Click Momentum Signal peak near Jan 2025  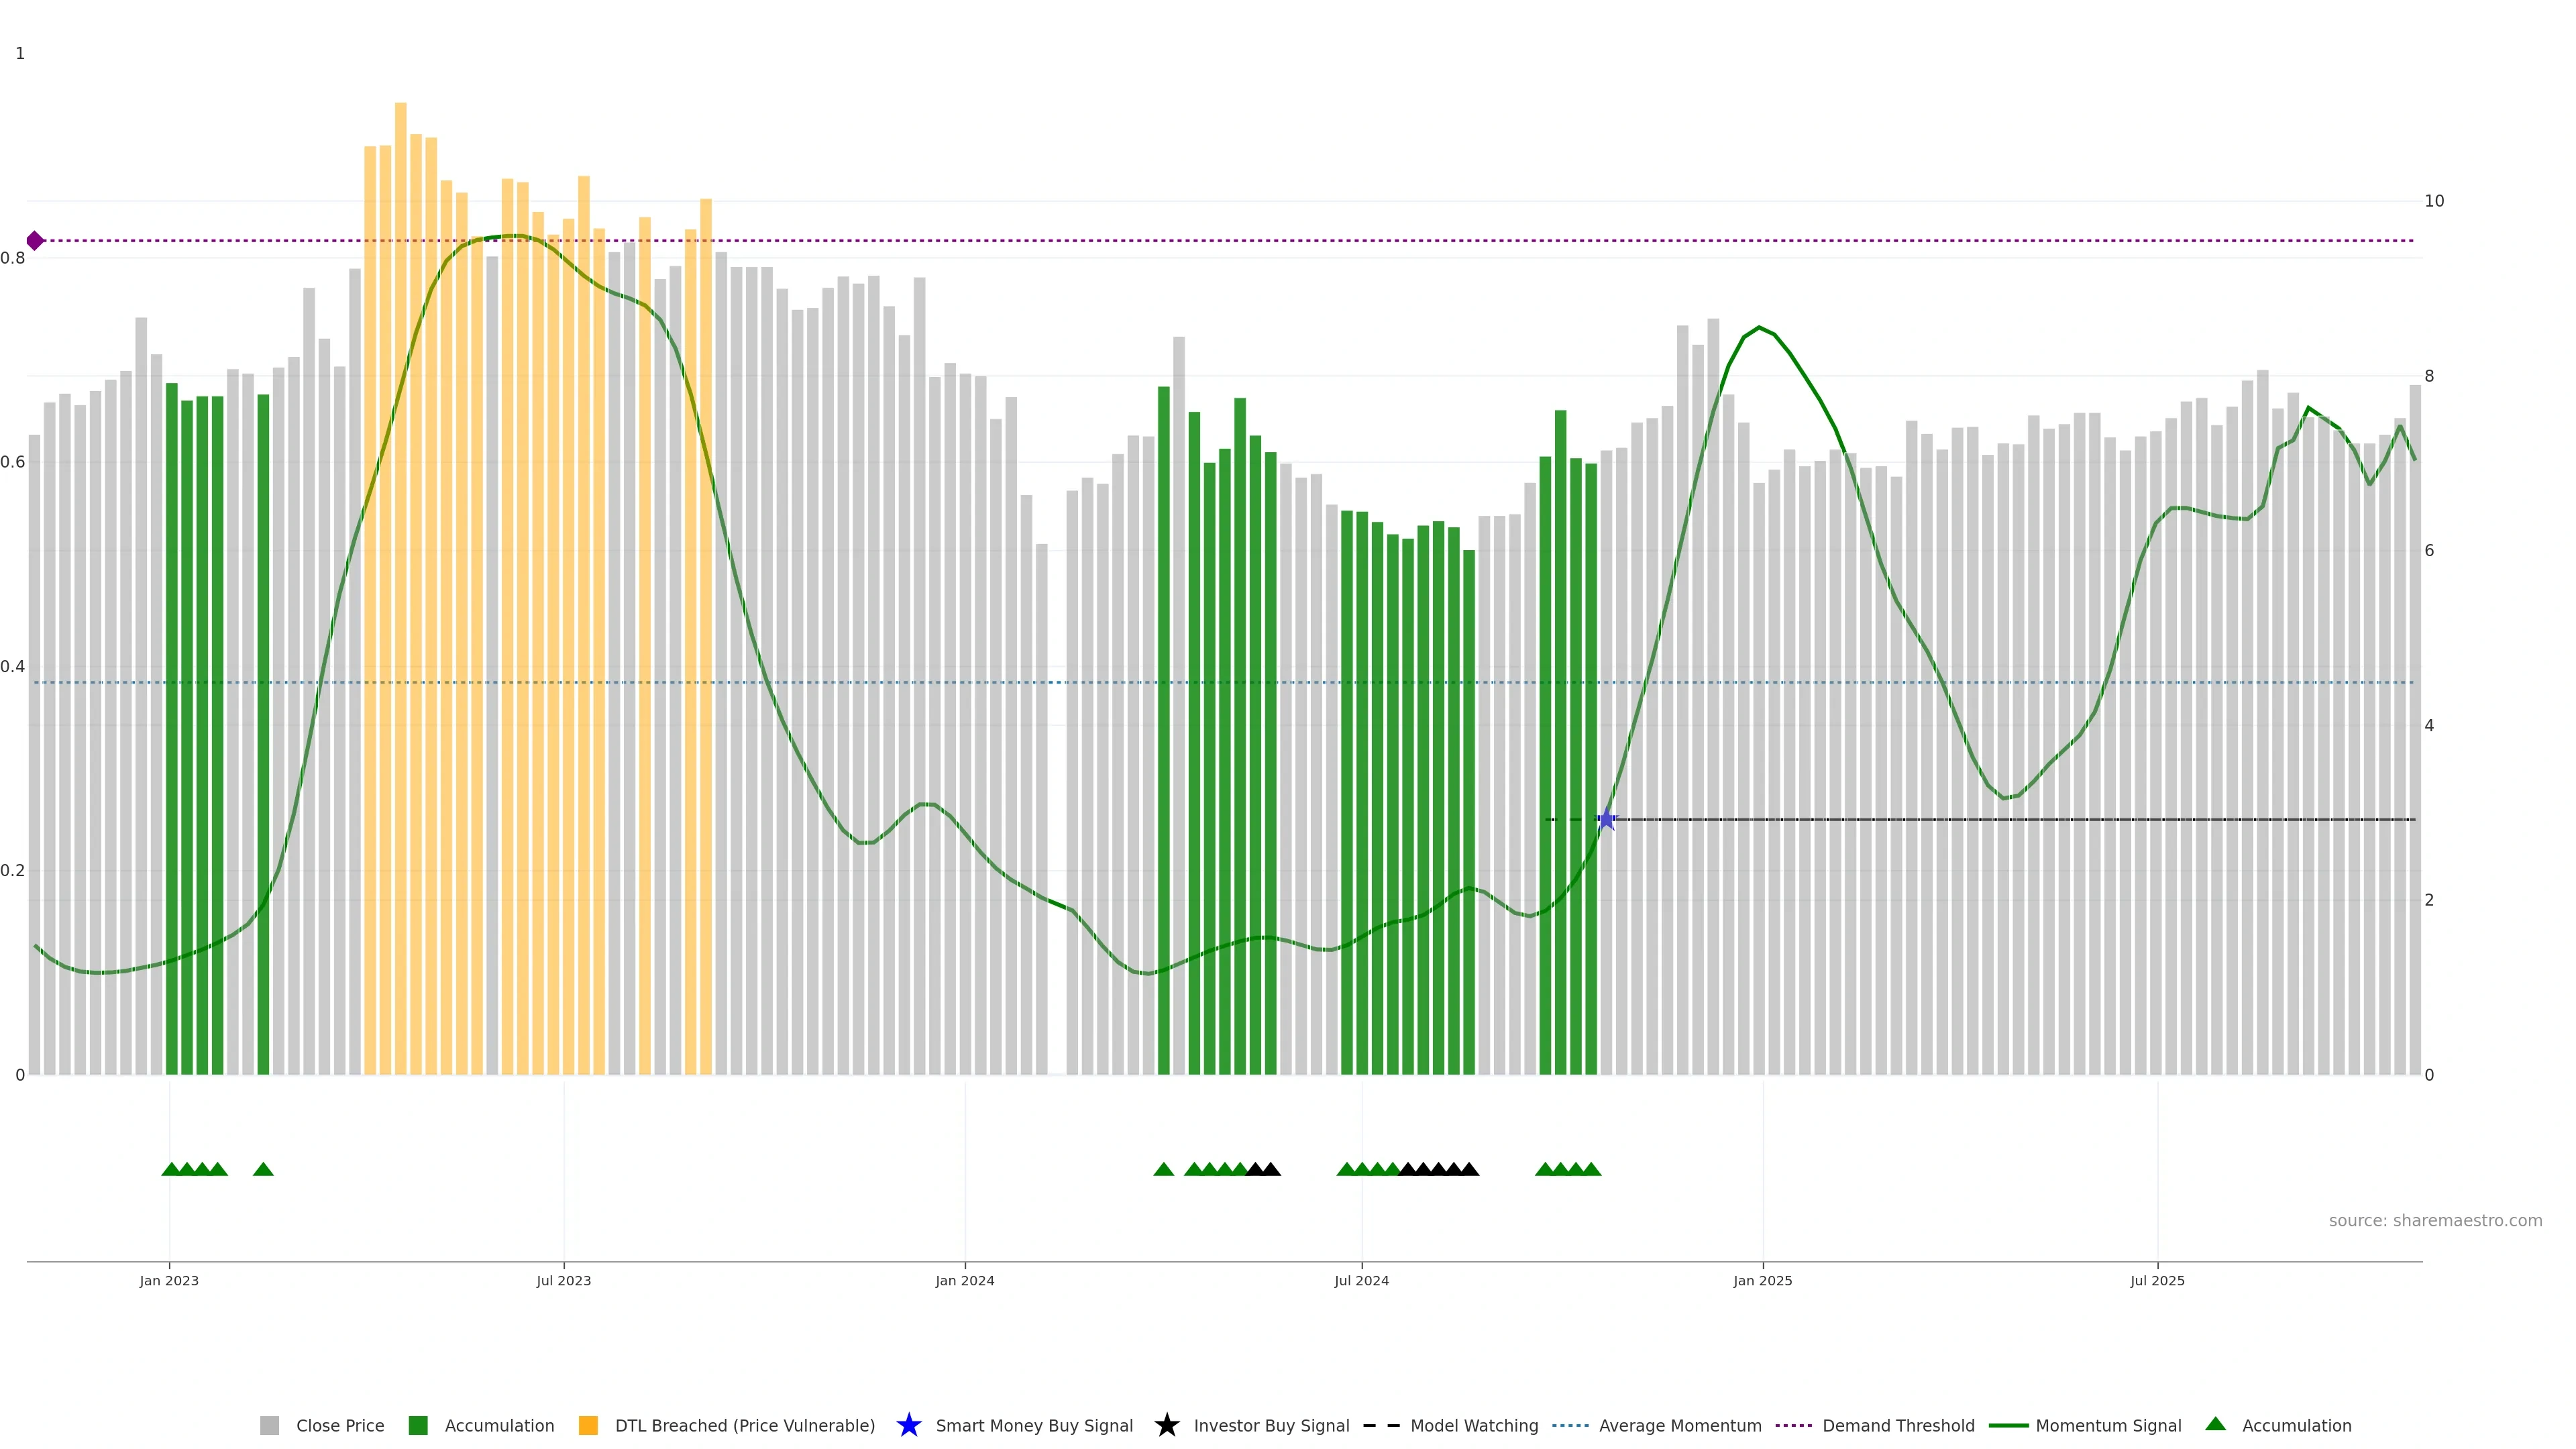(x=1759, y=327)
